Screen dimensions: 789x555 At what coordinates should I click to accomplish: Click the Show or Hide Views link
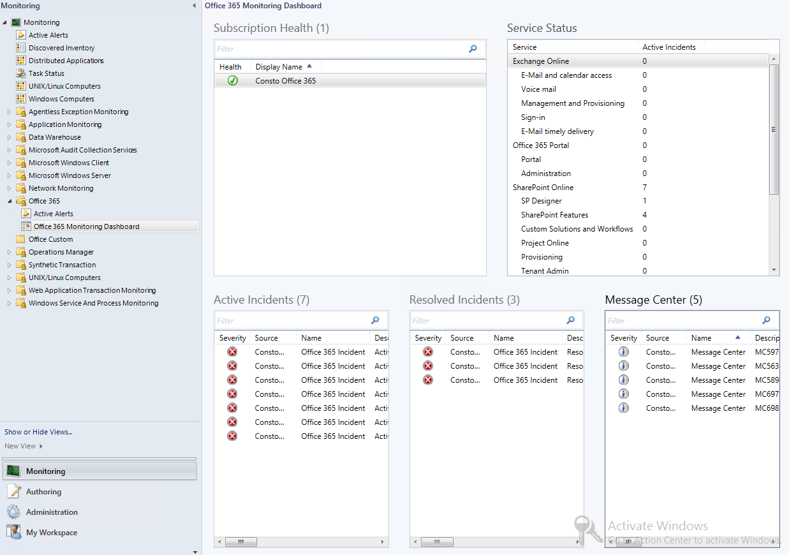(38, 432)
